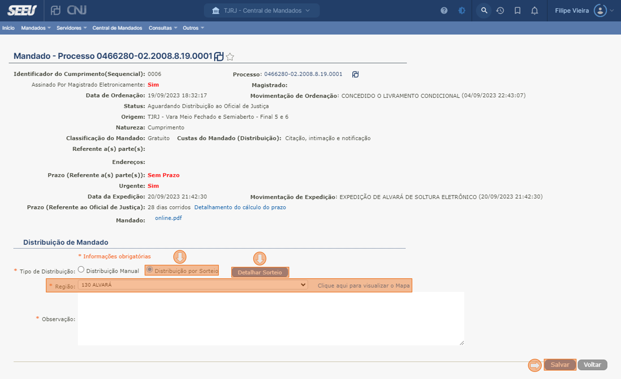The width and height of the screenshot is (621, 379).
Task: Open the Região dropdown 130 ALVARÁ
Action: [x=193, y=285]
